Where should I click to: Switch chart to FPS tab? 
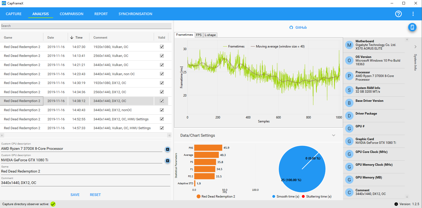(x=199, y=35)
